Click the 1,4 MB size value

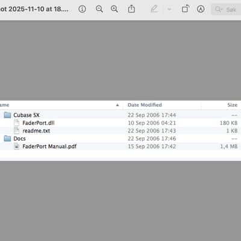229,146
